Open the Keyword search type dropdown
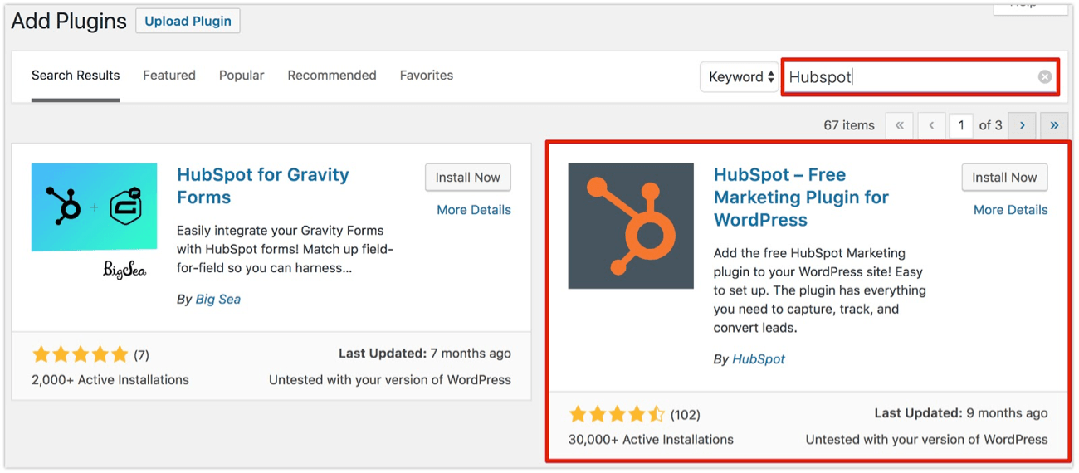1079x473 pixels. 740,77
